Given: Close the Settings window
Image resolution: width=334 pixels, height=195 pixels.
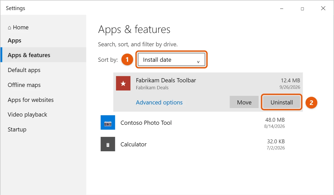Looking at the screenshot, I should (323, 8).
